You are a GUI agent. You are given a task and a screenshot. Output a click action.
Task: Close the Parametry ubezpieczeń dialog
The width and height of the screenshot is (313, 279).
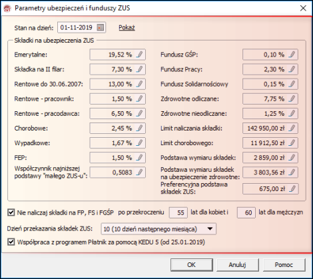point(303,8)
